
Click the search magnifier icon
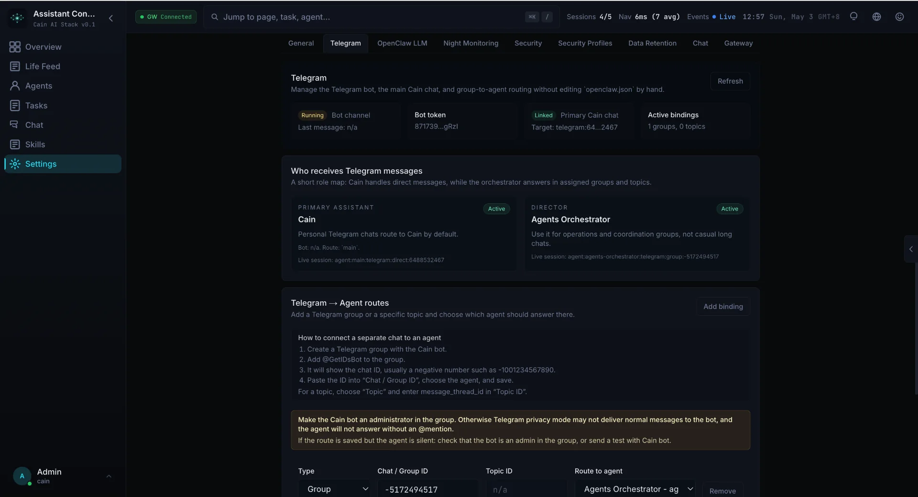click(215, 17)
